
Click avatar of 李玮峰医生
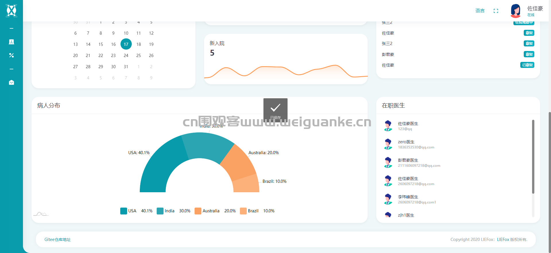(388, 199)
